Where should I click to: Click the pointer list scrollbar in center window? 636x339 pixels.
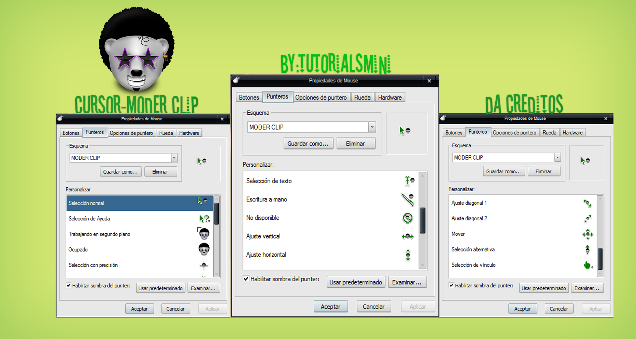(422, 220)
